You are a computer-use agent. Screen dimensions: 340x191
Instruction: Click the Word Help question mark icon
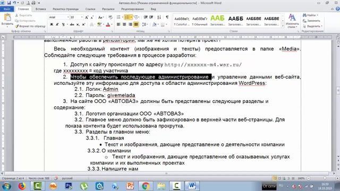(x=338, y=9)
